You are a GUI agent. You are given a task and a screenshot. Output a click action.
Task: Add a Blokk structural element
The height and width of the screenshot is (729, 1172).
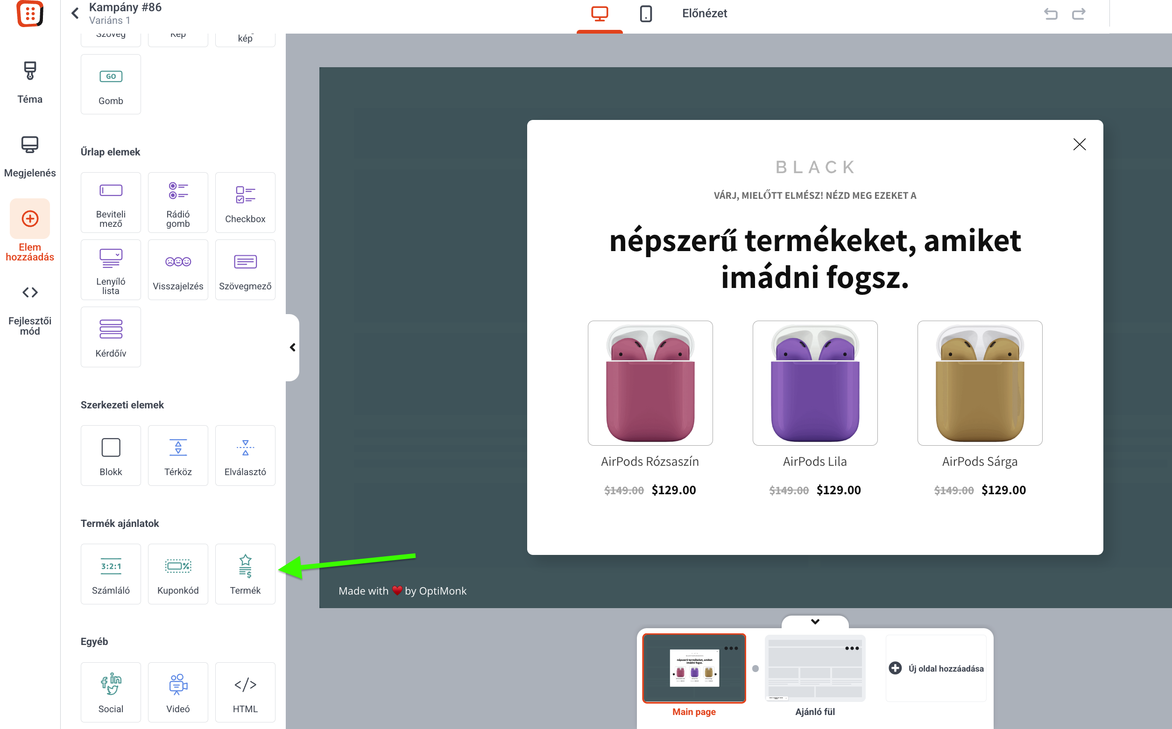pos(111,456)
